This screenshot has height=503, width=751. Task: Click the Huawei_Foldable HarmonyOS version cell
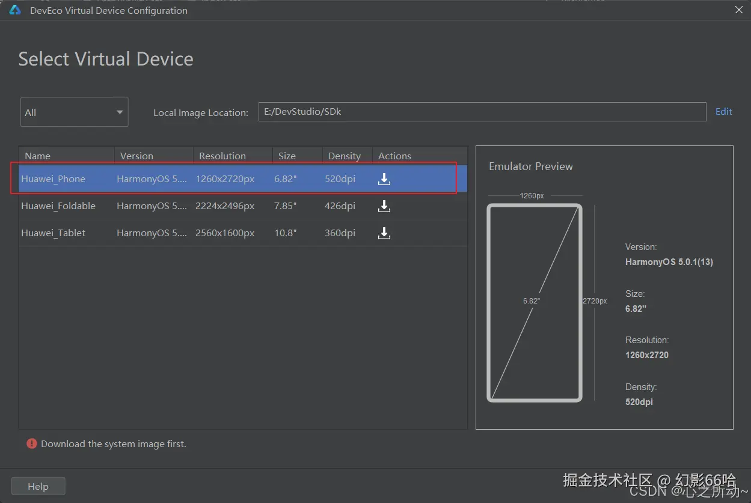pyautogui.click(x=152, y=206)
